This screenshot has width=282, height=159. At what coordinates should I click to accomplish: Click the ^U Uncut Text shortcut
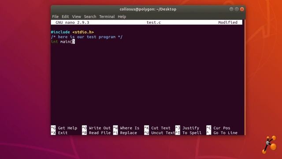tap(160, 133)
